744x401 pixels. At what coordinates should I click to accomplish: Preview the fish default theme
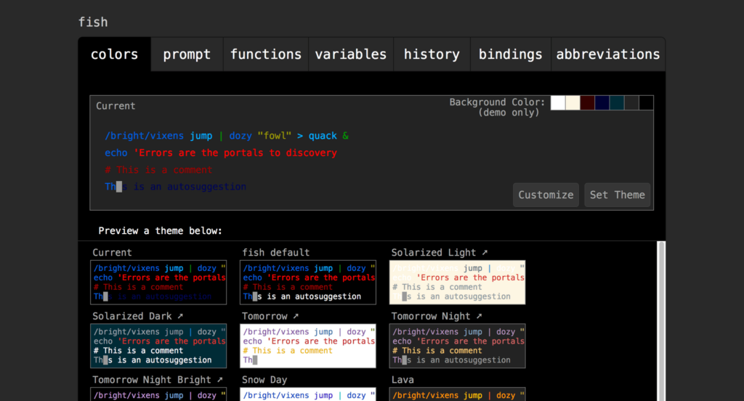tap(308, 283)
